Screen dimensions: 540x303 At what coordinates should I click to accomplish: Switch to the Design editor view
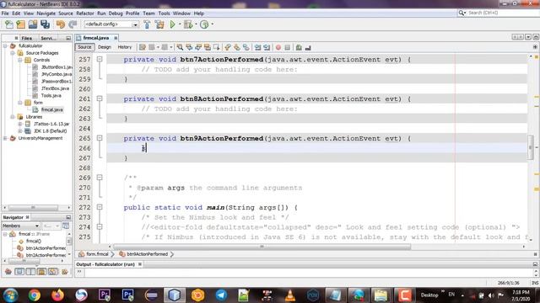click(x=105, y=47)
